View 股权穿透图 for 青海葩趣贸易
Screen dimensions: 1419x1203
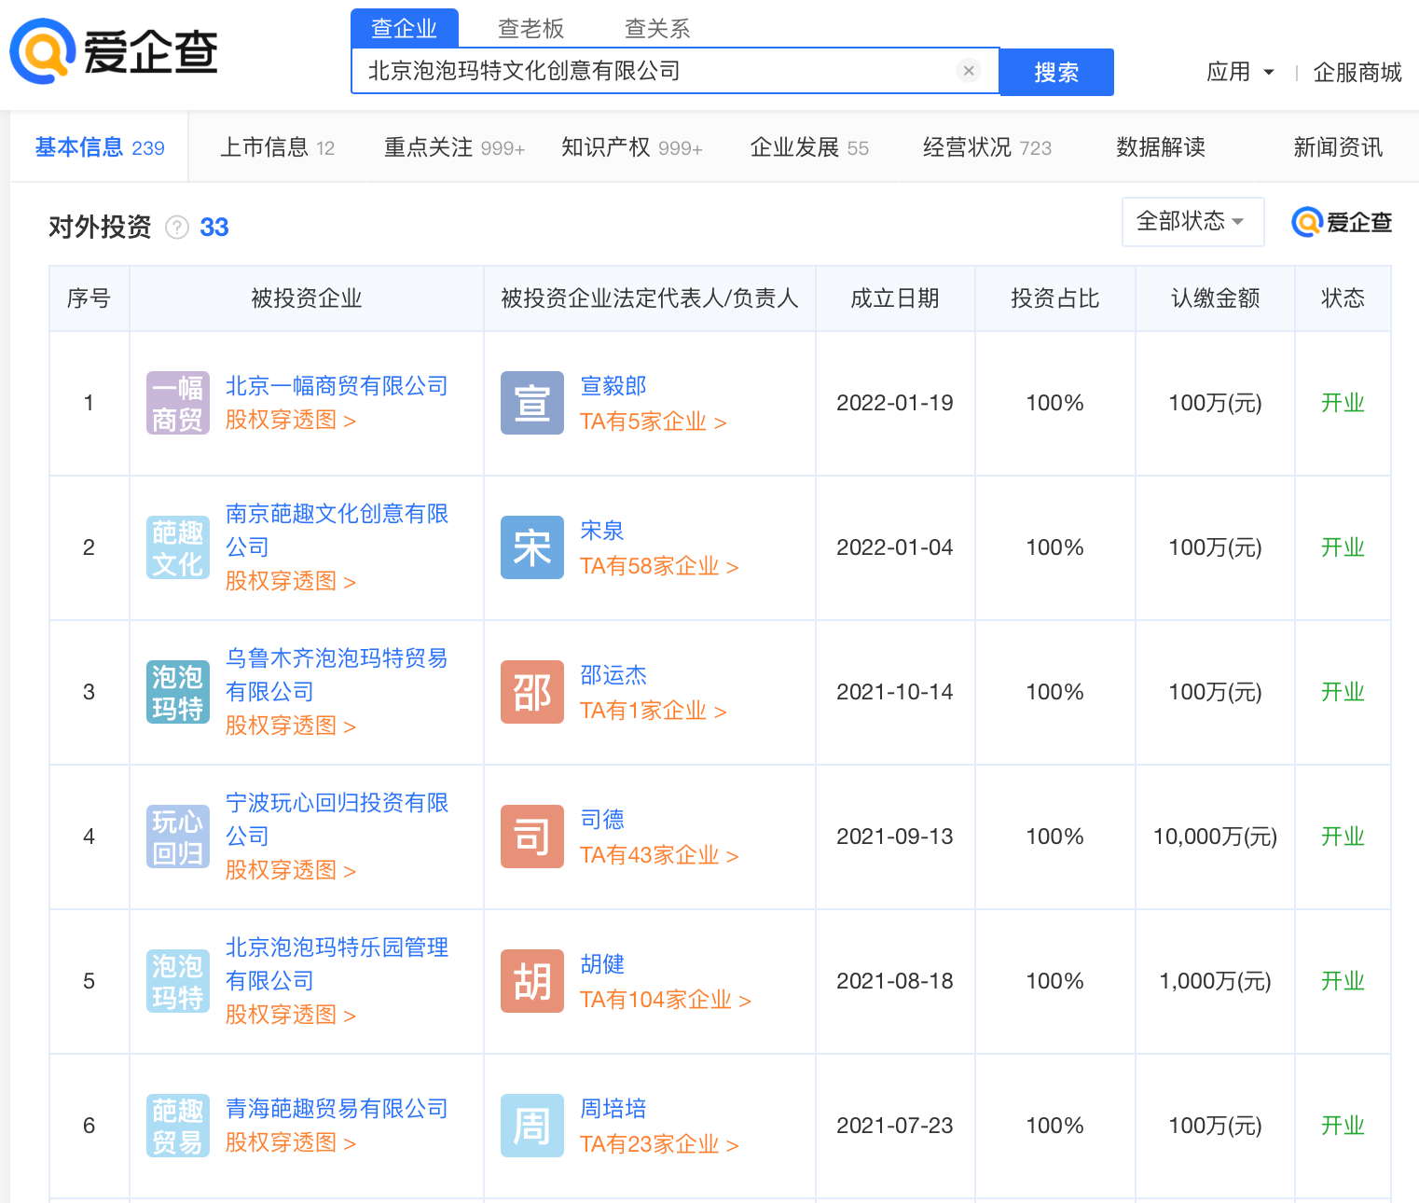[291, 1143]
